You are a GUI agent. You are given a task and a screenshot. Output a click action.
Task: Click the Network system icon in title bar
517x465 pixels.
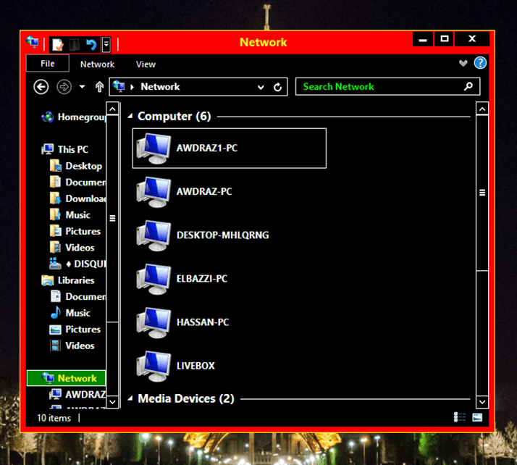(x=33, y=42)
